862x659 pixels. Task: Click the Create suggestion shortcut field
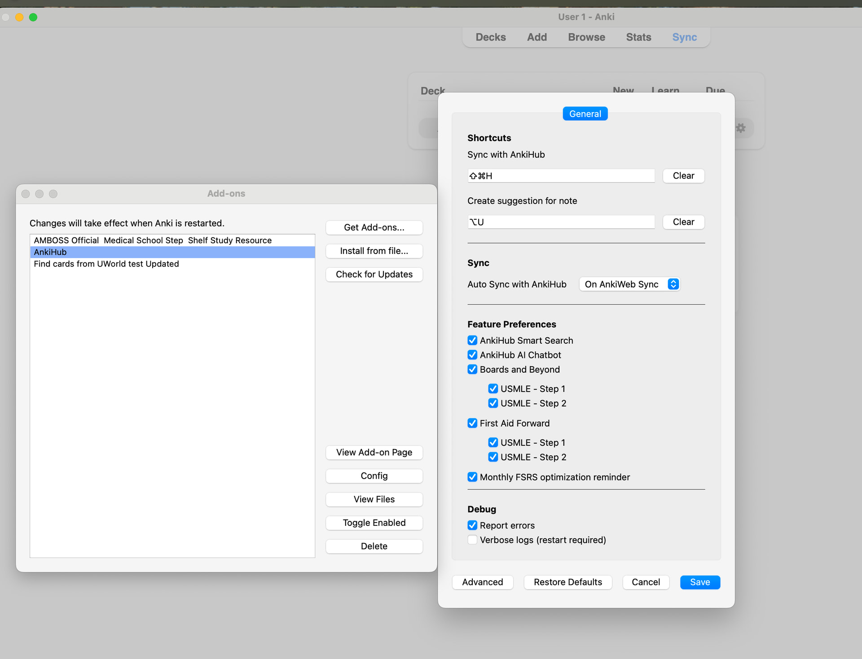561,222
